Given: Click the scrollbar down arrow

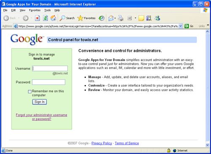Looking at the screenshot, I should point(207,145).
